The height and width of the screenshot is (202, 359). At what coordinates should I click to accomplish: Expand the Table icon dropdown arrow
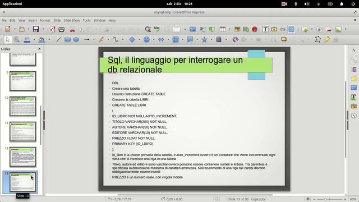229,29
